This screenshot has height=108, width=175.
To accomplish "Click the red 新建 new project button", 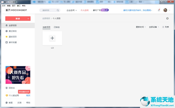I will pyautogui.click(x=18, y=19).
